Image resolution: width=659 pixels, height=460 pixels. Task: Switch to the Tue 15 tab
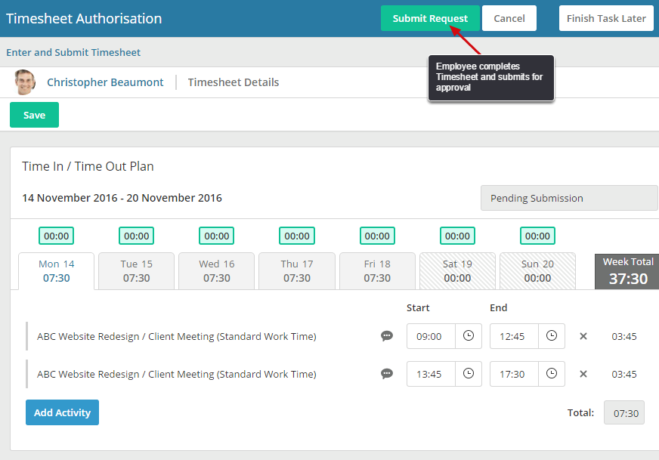pos(137,270)
